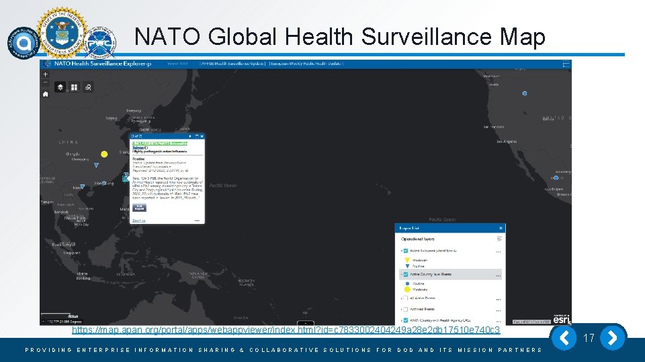The width and height of the screenshot is (645, 362).
Task: Click yellow Moderate swatch under Country-level Events
Action: coord(407,290)
